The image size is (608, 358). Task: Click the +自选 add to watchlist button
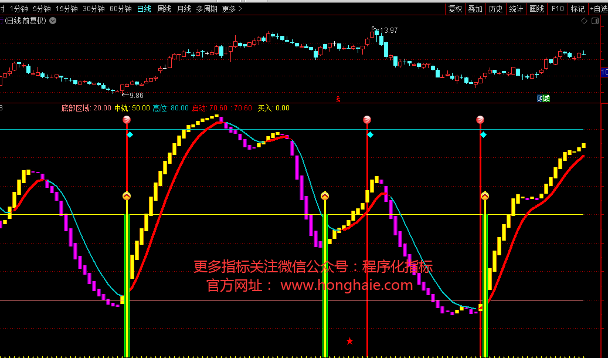click(598, 9)
